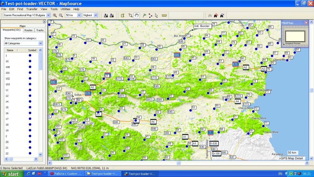Switch to the Routes tab
The width and height of the screenshot is (314, 177).
(x=29, y=30)
